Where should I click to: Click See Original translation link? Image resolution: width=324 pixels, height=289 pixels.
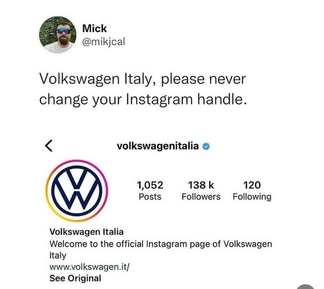75,278
